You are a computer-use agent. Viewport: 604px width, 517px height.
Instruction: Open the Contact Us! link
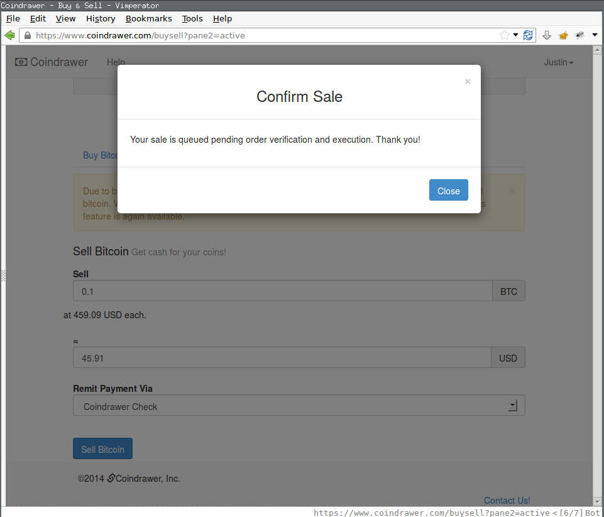[x=507, y=501]
